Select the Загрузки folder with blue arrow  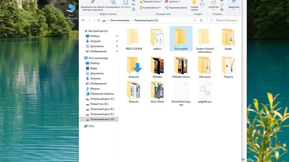pyautogui.click(x=134, y=67)
